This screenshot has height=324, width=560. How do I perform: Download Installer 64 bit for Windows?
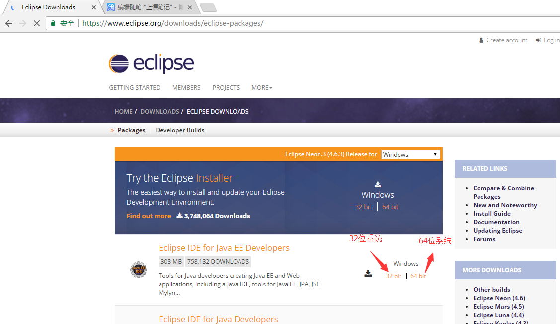pos(390,207)
